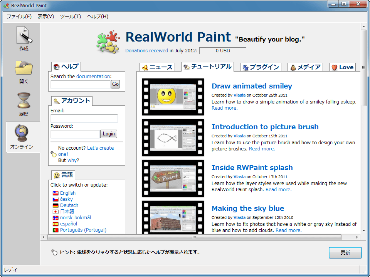Screen dimensions: 370x277
Task: Switch language to Deutsch
Action: tap(69, 205)
